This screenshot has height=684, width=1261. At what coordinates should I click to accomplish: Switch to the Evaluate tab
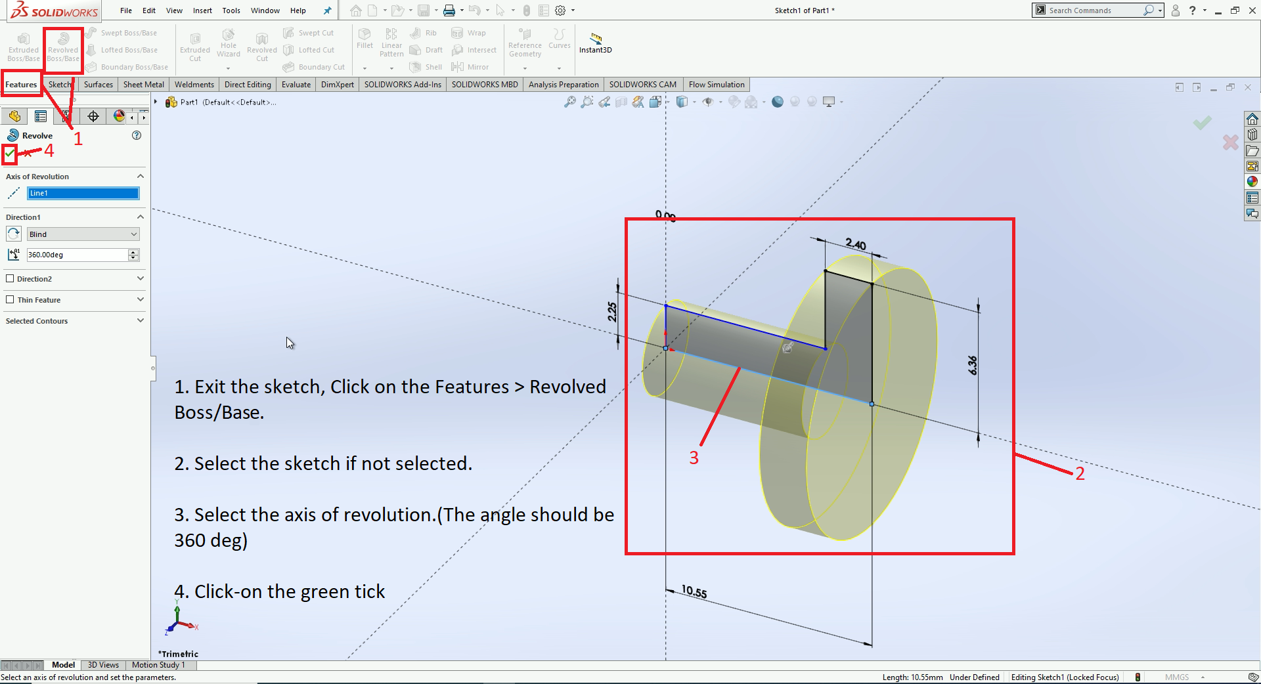[x=296, y=85]
